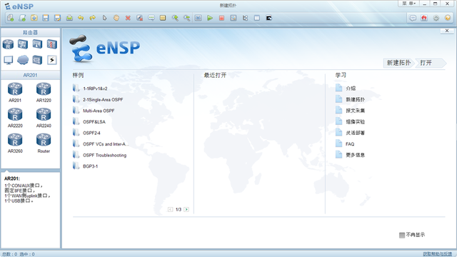Open the settings gear icon
457x257 pixels.
point(436,18)
